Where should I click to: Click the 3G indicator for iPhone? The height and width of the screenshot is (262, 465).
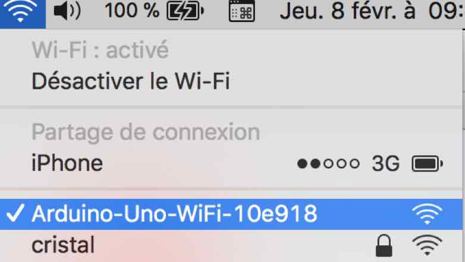(386, 164)
